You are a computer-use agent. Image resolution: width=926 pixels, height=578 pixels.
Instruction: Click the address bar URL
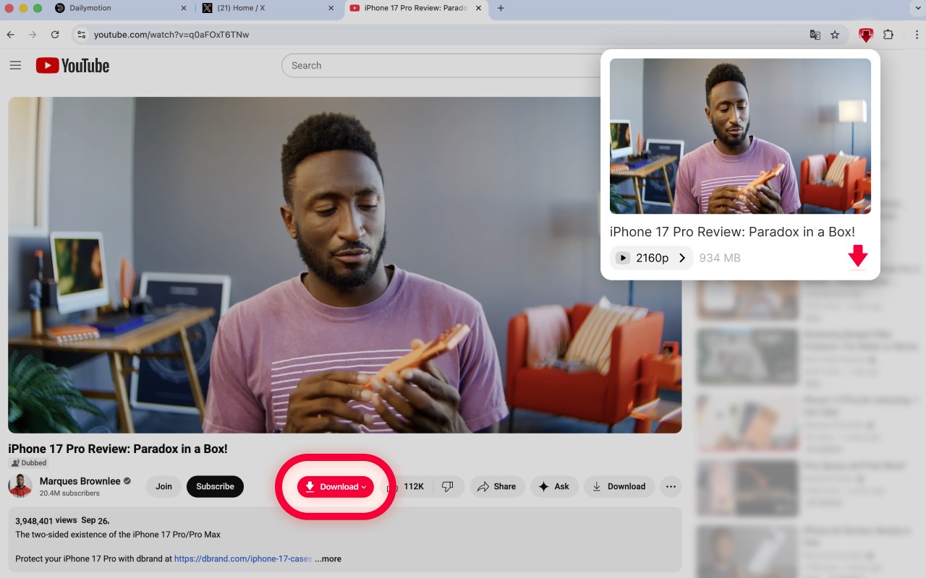(x=171, y=35)
